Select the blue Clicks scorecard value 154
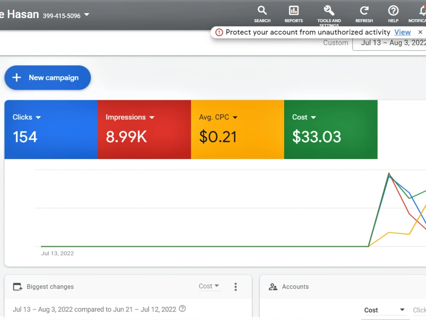The image size is (426, 320). pyautogui.click(x=25, y=137)
